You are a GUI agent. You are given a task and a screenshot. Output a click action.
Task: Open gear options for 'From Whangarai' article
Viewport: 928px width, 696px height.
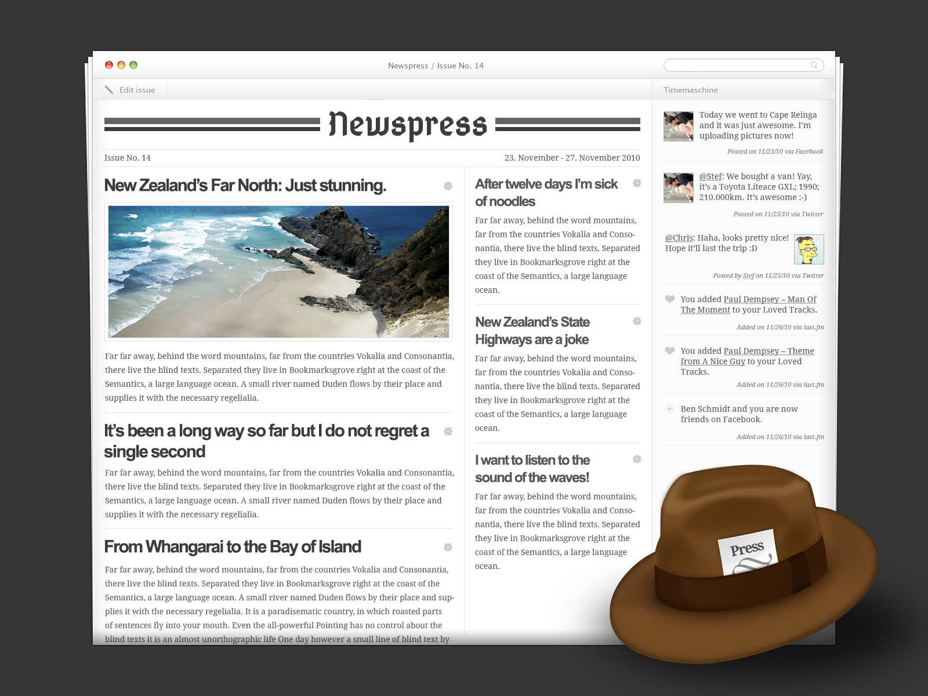tap(448, 548)
